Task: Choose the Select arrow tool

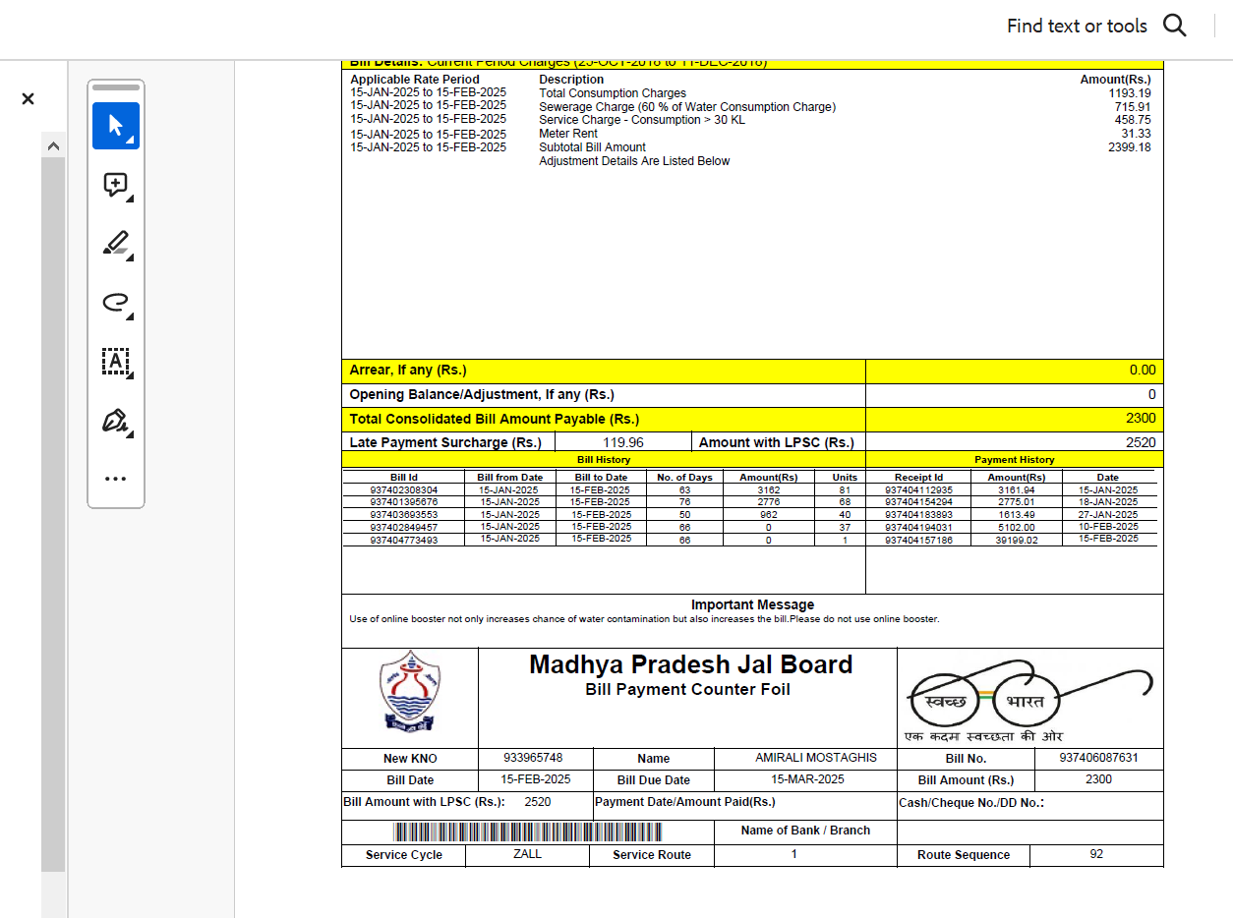Action: pos(116,126)
